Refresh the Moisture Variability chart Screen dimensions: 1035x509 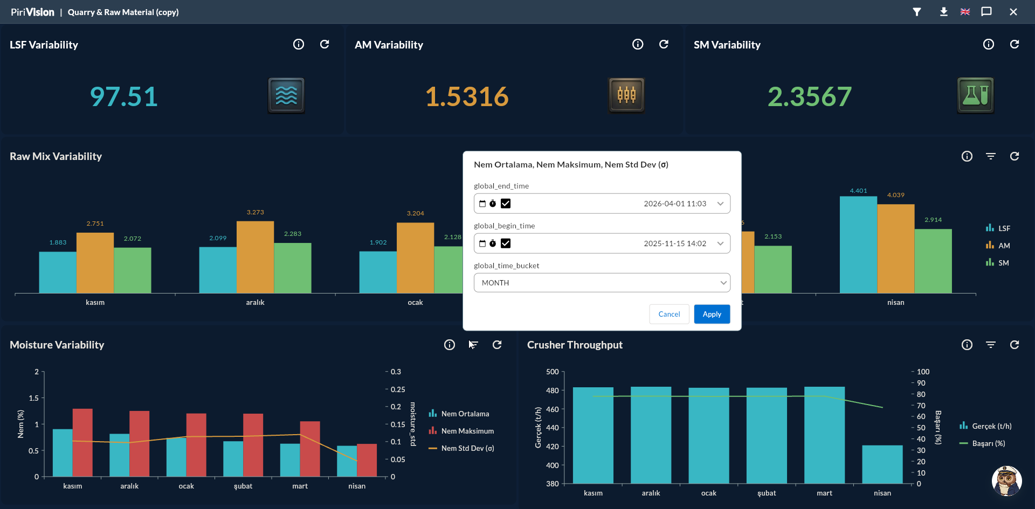click(x=497, y=345)
